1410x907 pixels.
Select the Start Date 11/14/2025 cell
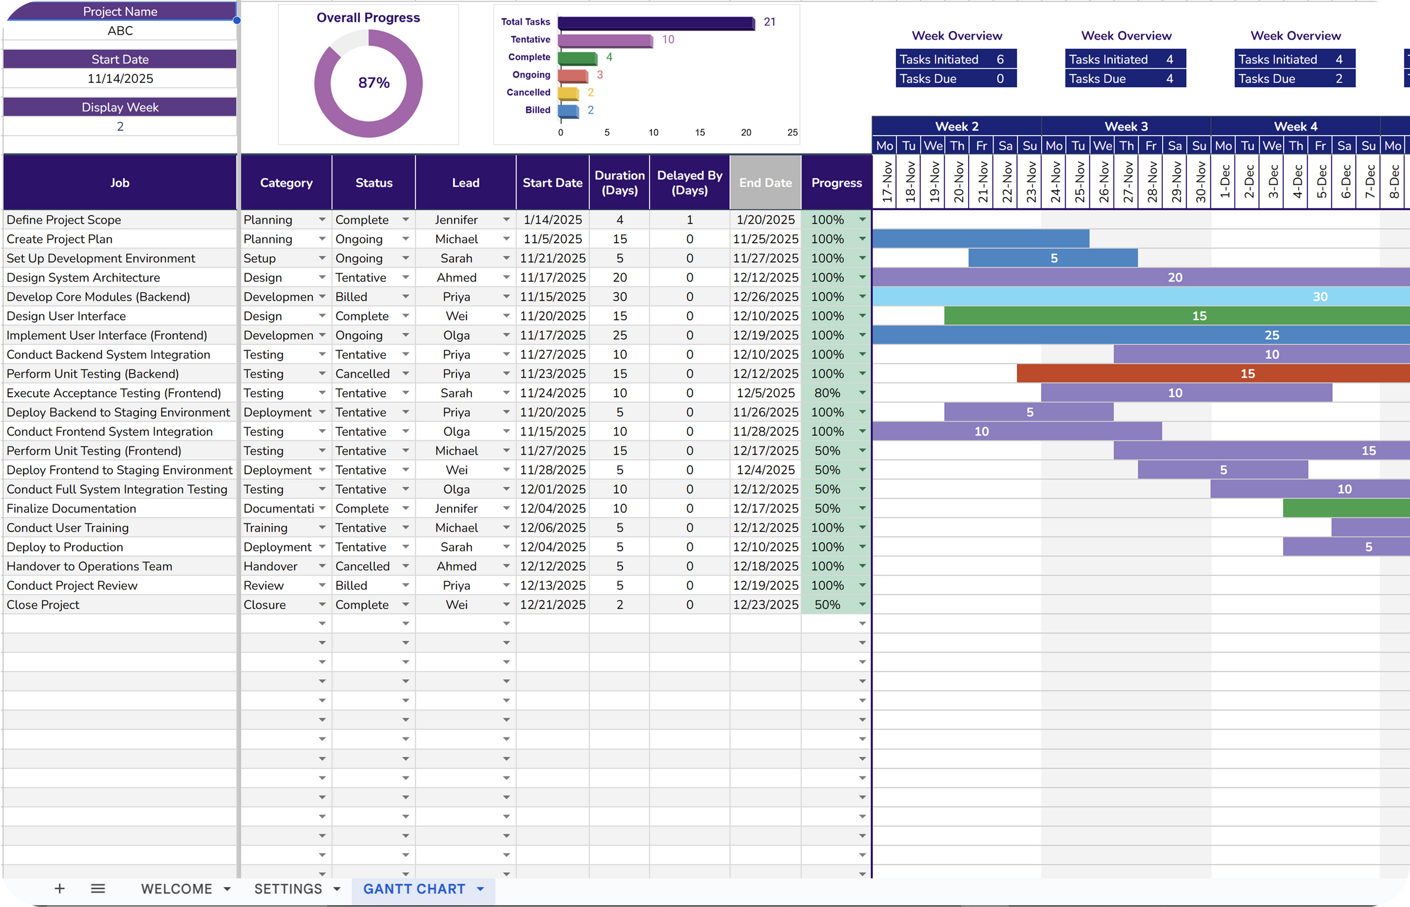120,79
